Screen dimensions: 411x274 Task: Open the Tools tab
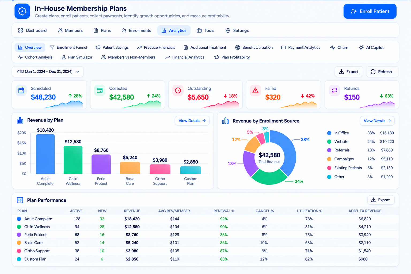(x=205, y=31)
